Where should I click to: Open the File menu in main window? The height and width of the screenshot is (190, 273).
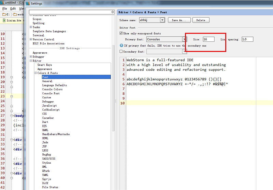5,9
